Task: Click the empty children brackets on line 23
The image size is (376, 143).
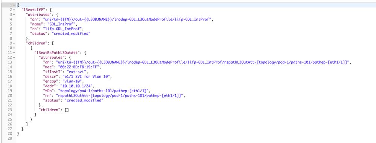Action: [x=67, y=110]
